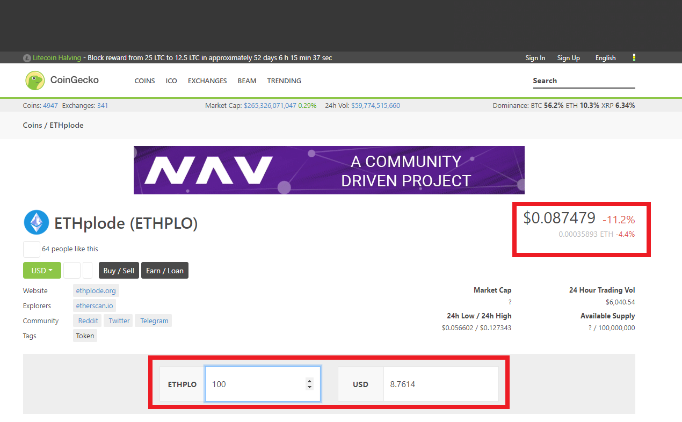The image size is (682, 422).
Task: Click the Sign Up link
Action: (568, 58)
